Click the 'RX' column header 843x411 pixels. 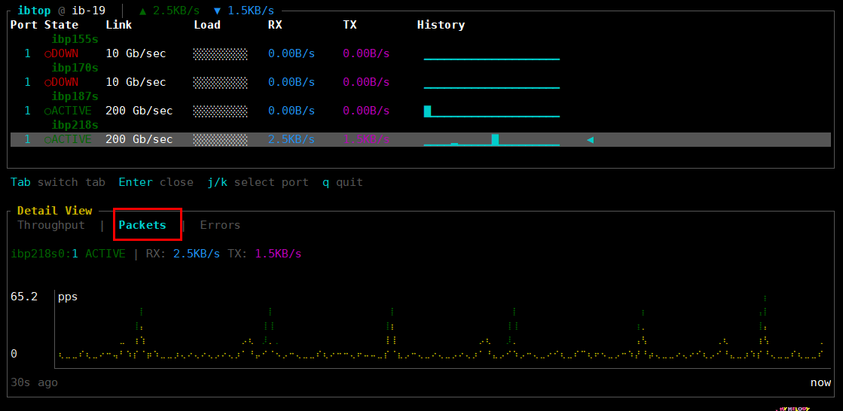275,25
